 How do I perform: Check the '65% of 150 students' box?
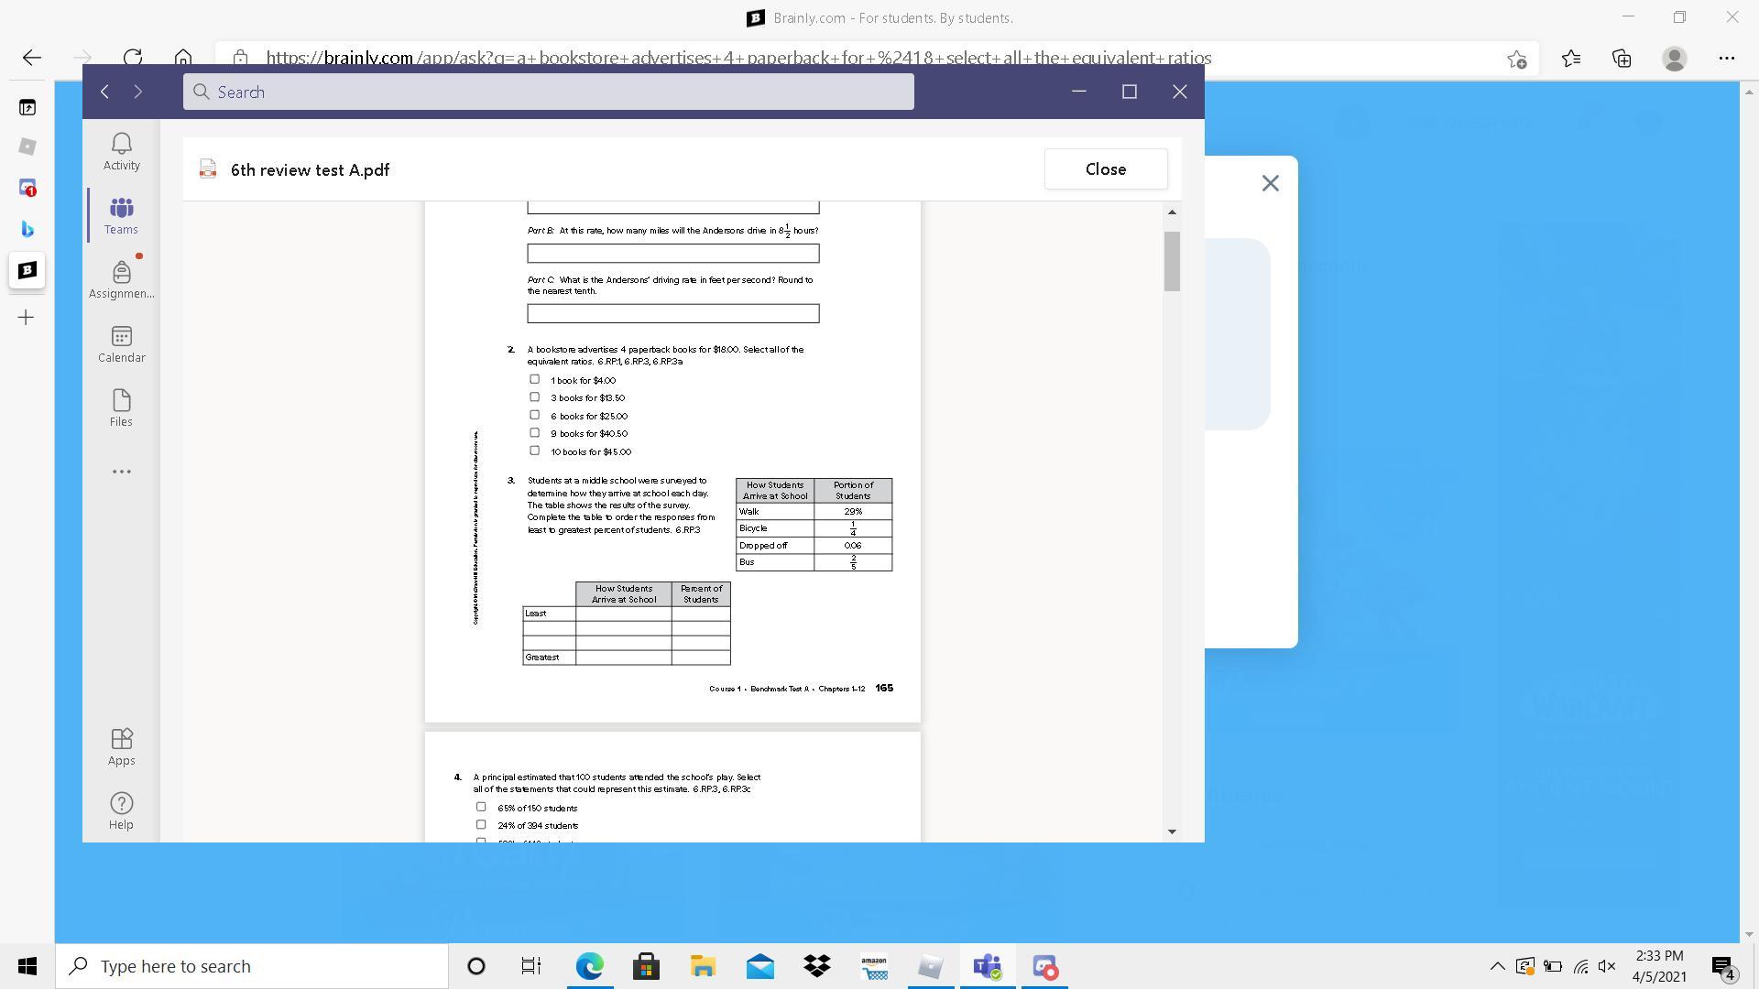481,807
